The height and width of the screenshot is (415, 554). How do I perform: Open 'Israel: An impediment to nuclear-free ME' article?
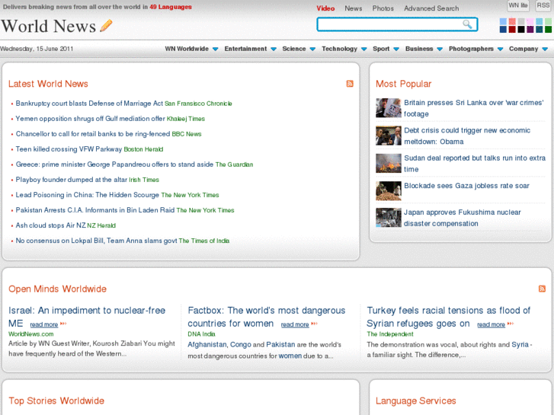[87, 317]
